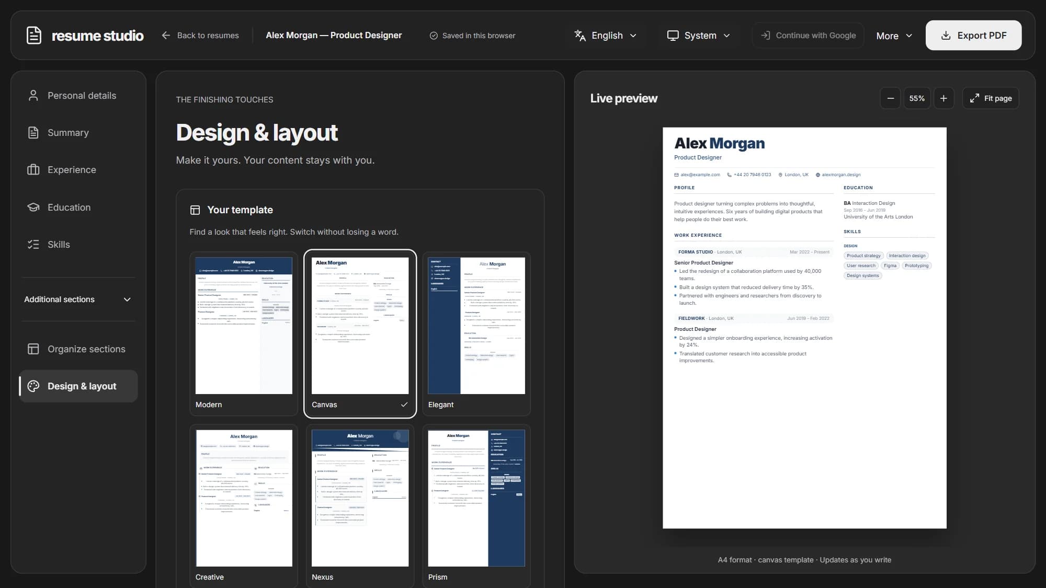The width and height of the screenshot is (1046, 588).
Task: Pick the Creative template
Action: (x=244, y=506)
